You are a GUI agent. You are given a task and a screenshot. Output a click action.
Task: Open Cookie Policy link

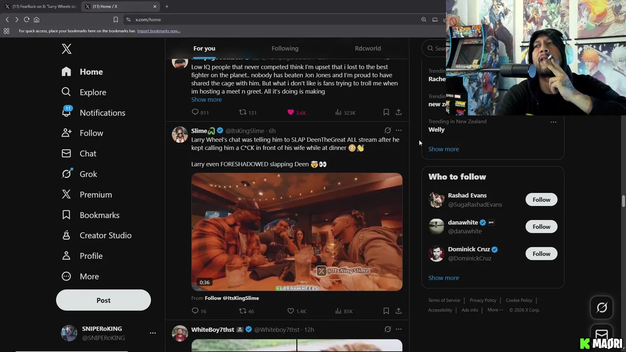(x=519, y=300)
